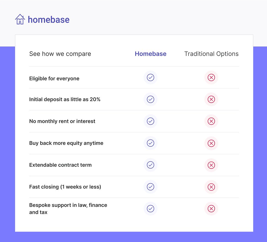This screenshot has height=242, width=267.
Task: Click the red X for No monthly rent or interest
Action: pos(211,121)
